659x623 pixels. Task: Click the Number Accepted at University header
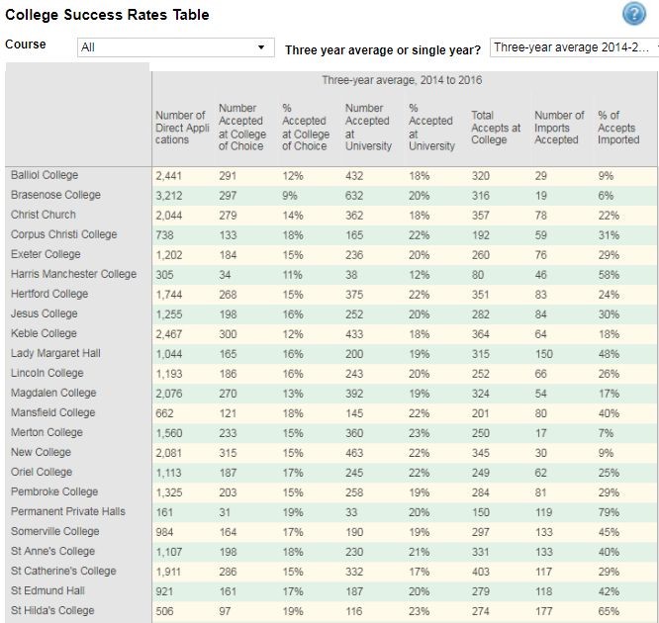coord(367,128)
